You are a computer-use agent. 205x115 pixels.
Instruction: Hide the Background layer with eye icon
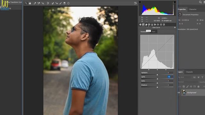179,93
